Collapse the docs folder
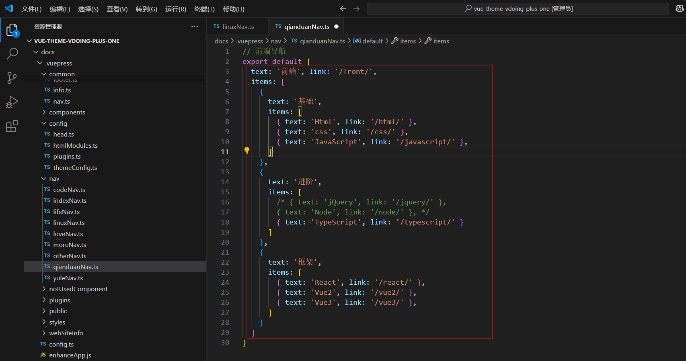The width and height of the screenshot is (686, 361). click(115, 52)
